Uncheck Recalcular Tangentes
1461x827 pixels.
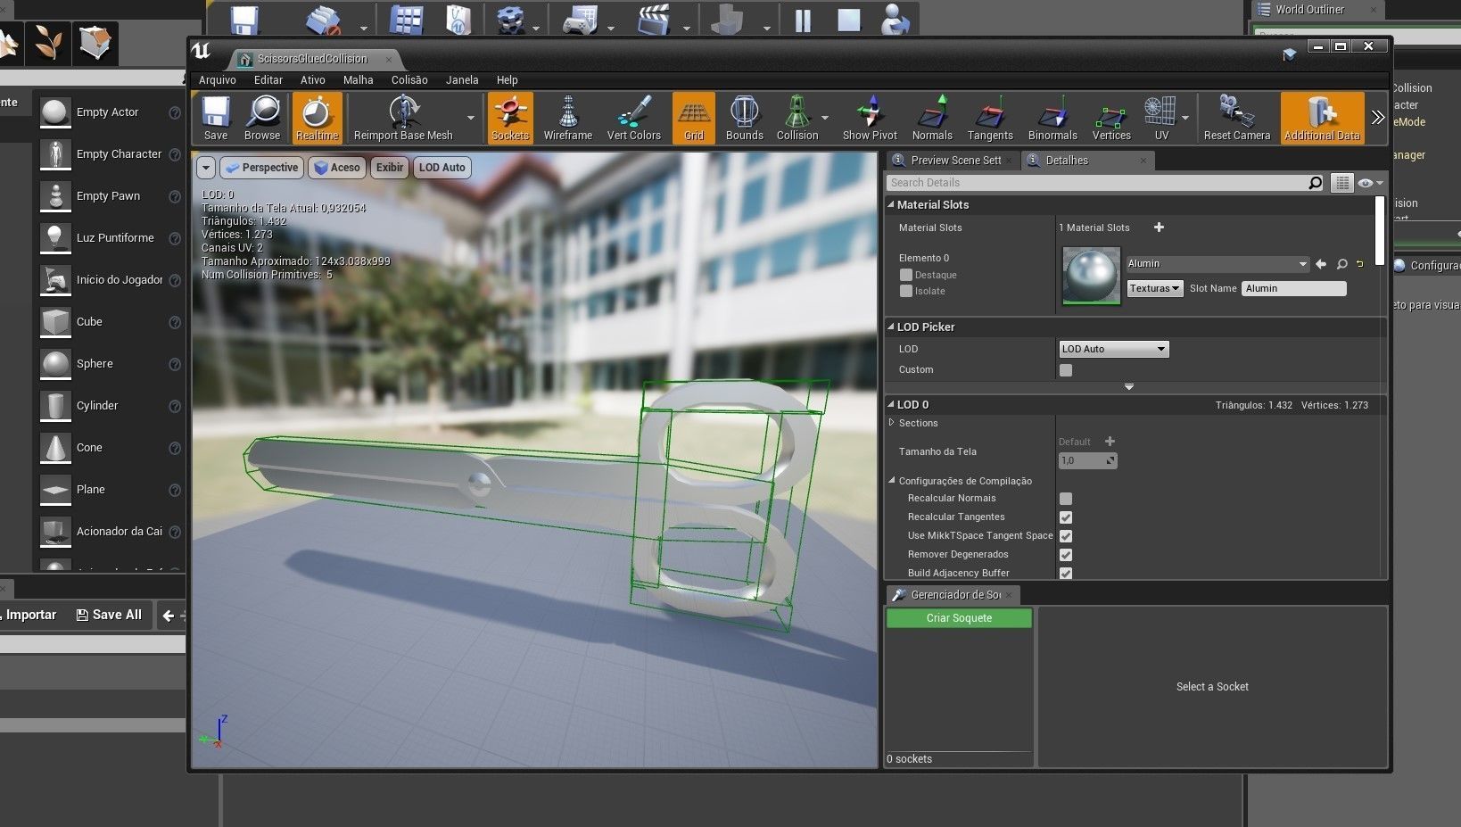[x=1066, y=517]
